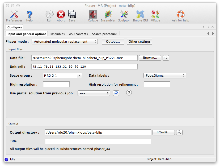Click the Ask for help lifebuoy
Screen dimensions: 220x167
pos(180,15)
